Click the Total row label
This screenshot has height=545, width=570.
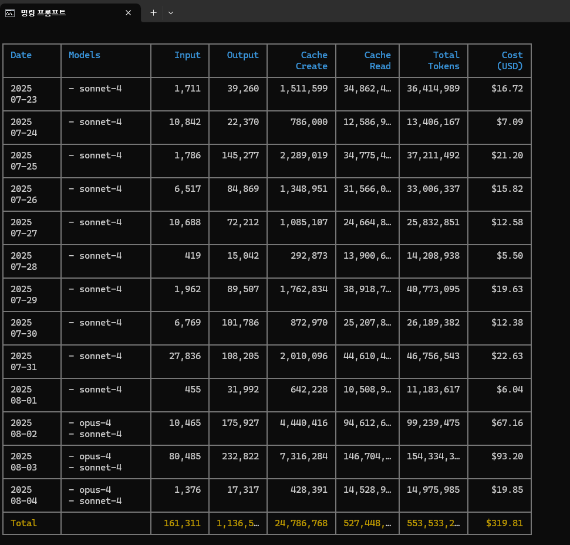tap(23, 523)
